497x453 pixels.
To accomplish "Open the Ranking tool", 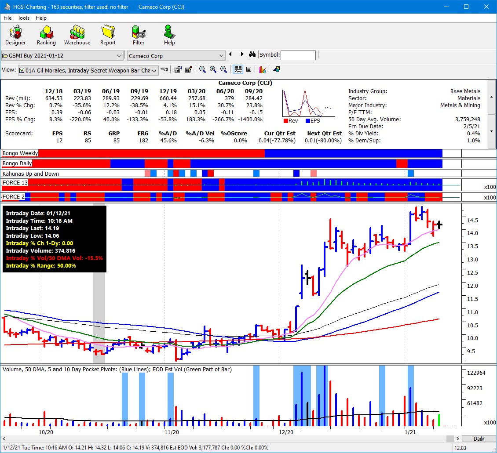I will [46, 35].
